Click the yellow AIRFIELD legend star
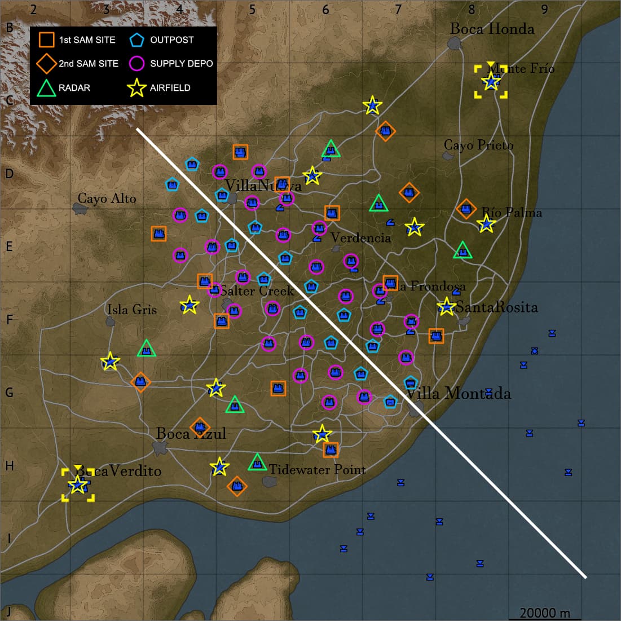The width and height of the screenshot is (621, 621). pyautogui.click(x=136, y=87)
